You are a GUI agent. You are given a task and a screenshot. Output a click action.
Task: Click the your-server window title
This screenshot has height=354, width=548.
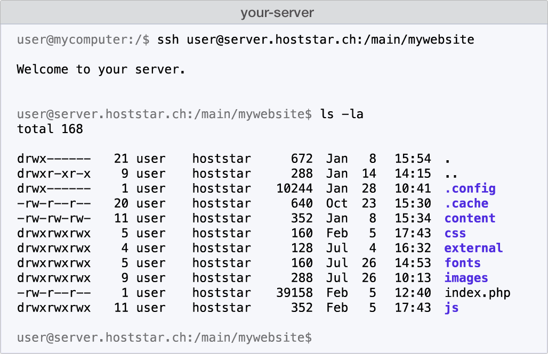click(x=277, y=13)
